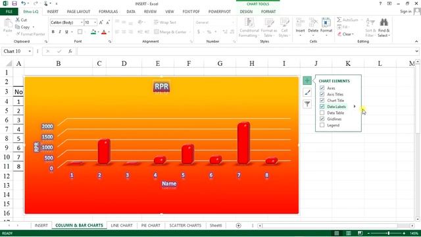
Task: Click the Font Color letter A icon
Action: tap(104, 32)
